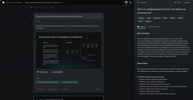
Task: Click the refresh icon in the toolbar
Action: [x=42, y=7]
